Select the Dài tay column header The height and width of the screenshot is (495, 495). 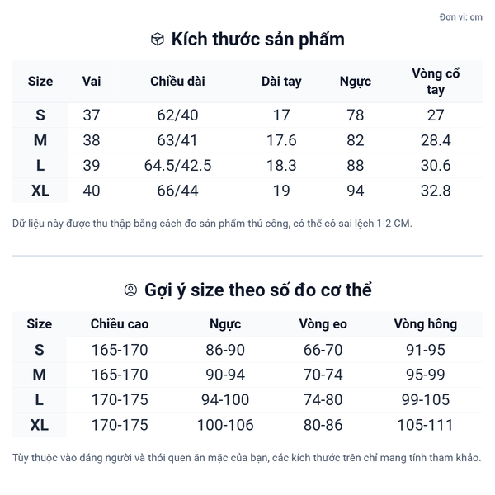tap(281, 82)
